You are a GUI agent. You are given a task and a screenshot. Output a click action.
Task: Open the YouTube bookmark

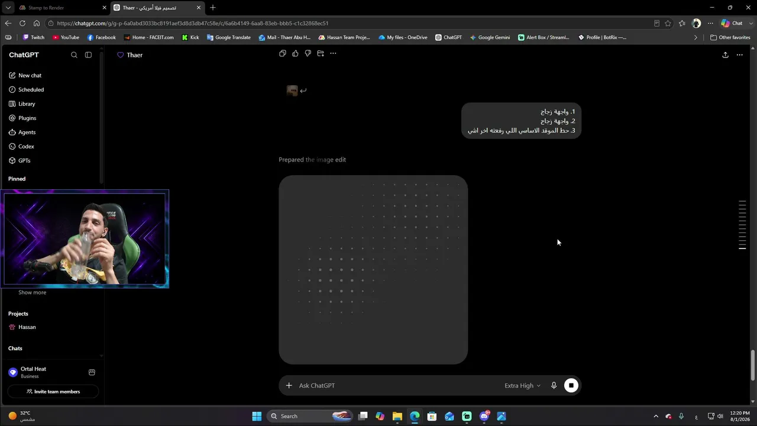coord(66,37)
